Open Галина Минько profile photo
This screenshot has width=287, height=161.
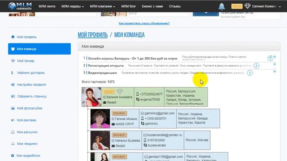click(100, 119)
